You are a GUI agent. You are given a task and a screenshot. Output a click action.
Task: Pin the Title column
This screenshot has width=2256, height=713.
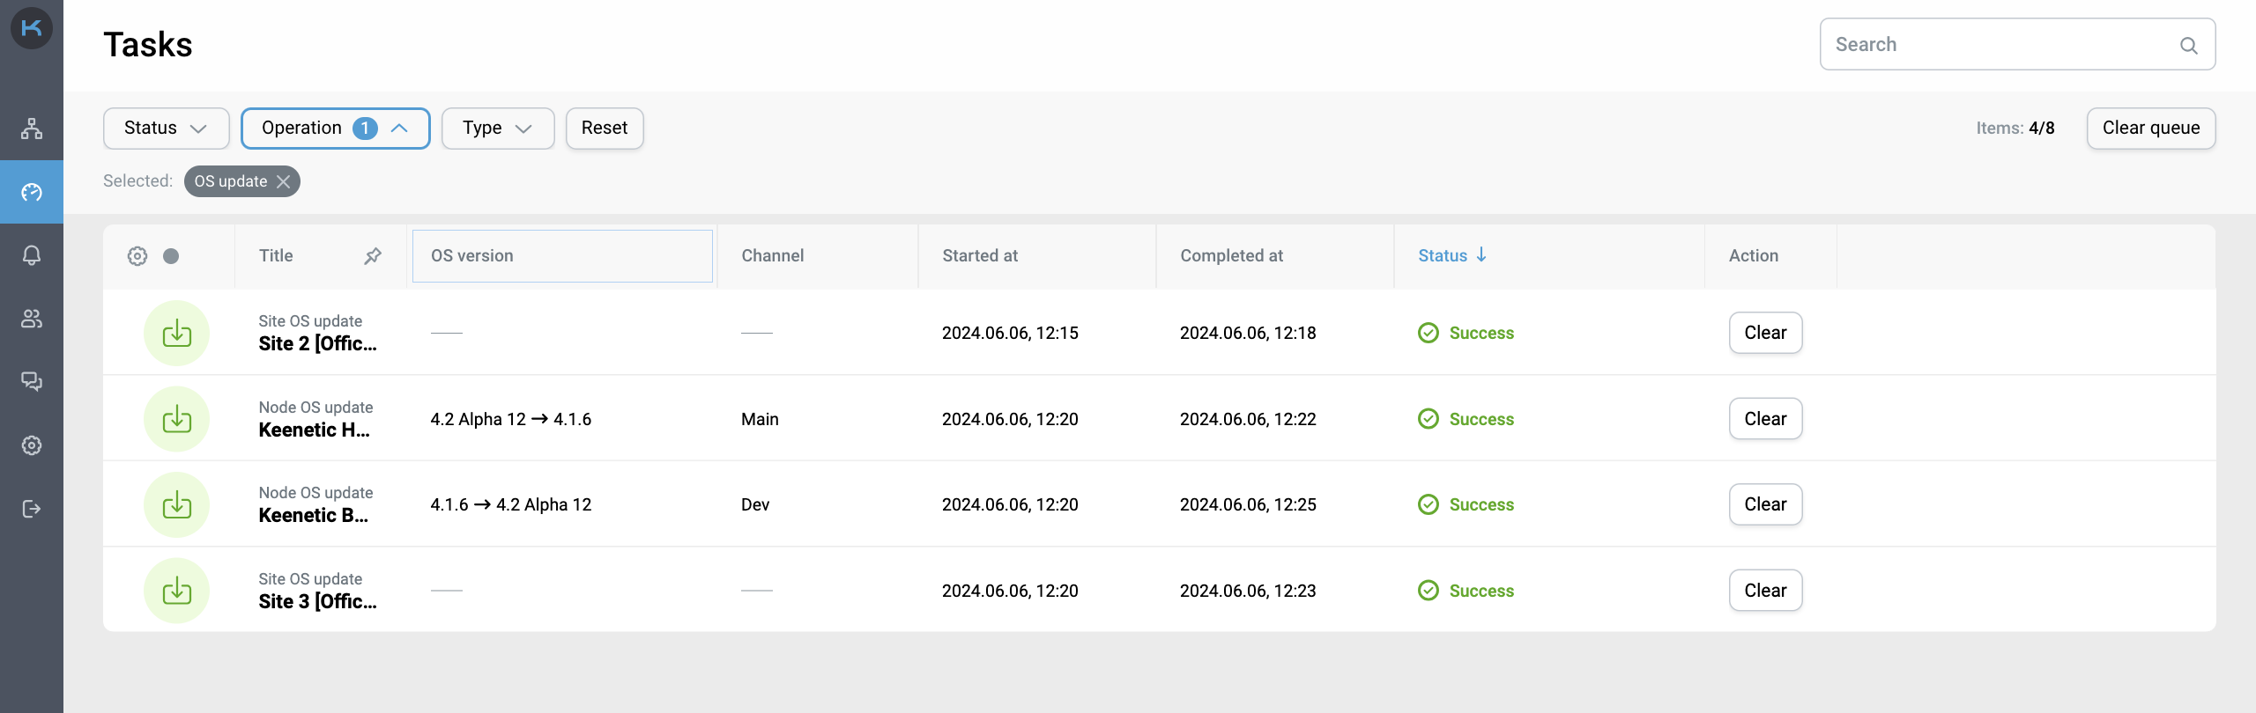click(x=373, y=256)
